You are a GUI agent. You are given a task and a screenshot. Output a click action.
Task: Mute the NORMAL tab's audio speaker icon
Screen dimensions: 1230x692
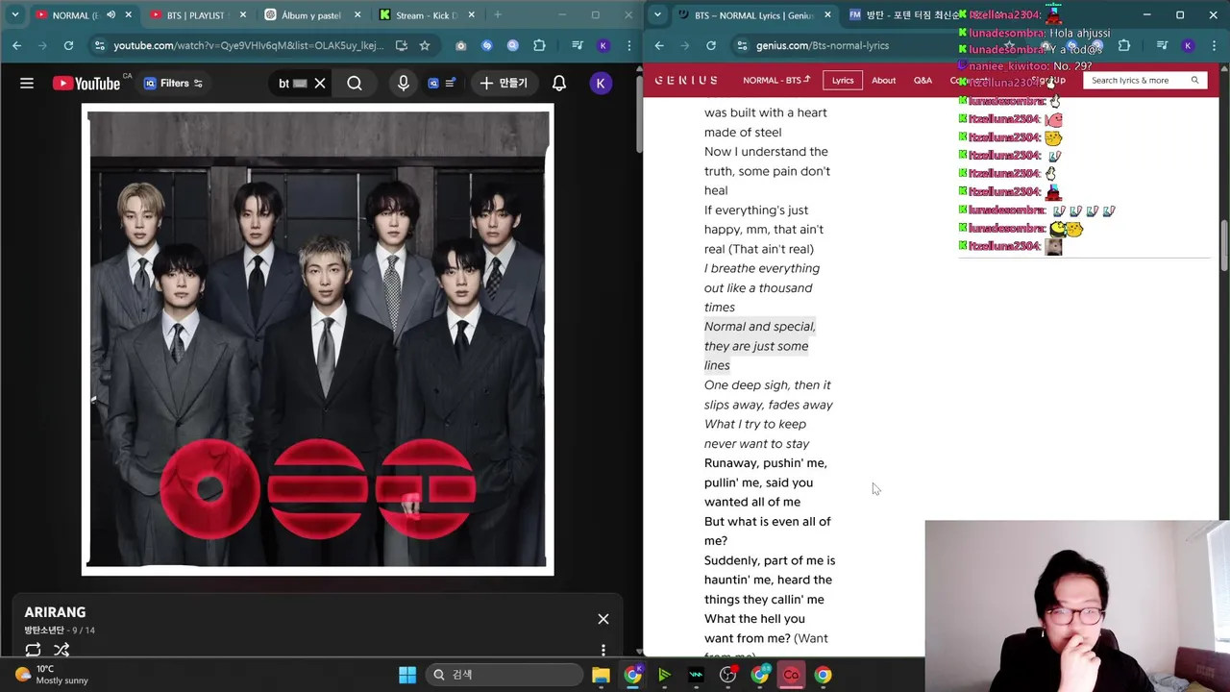111,15
